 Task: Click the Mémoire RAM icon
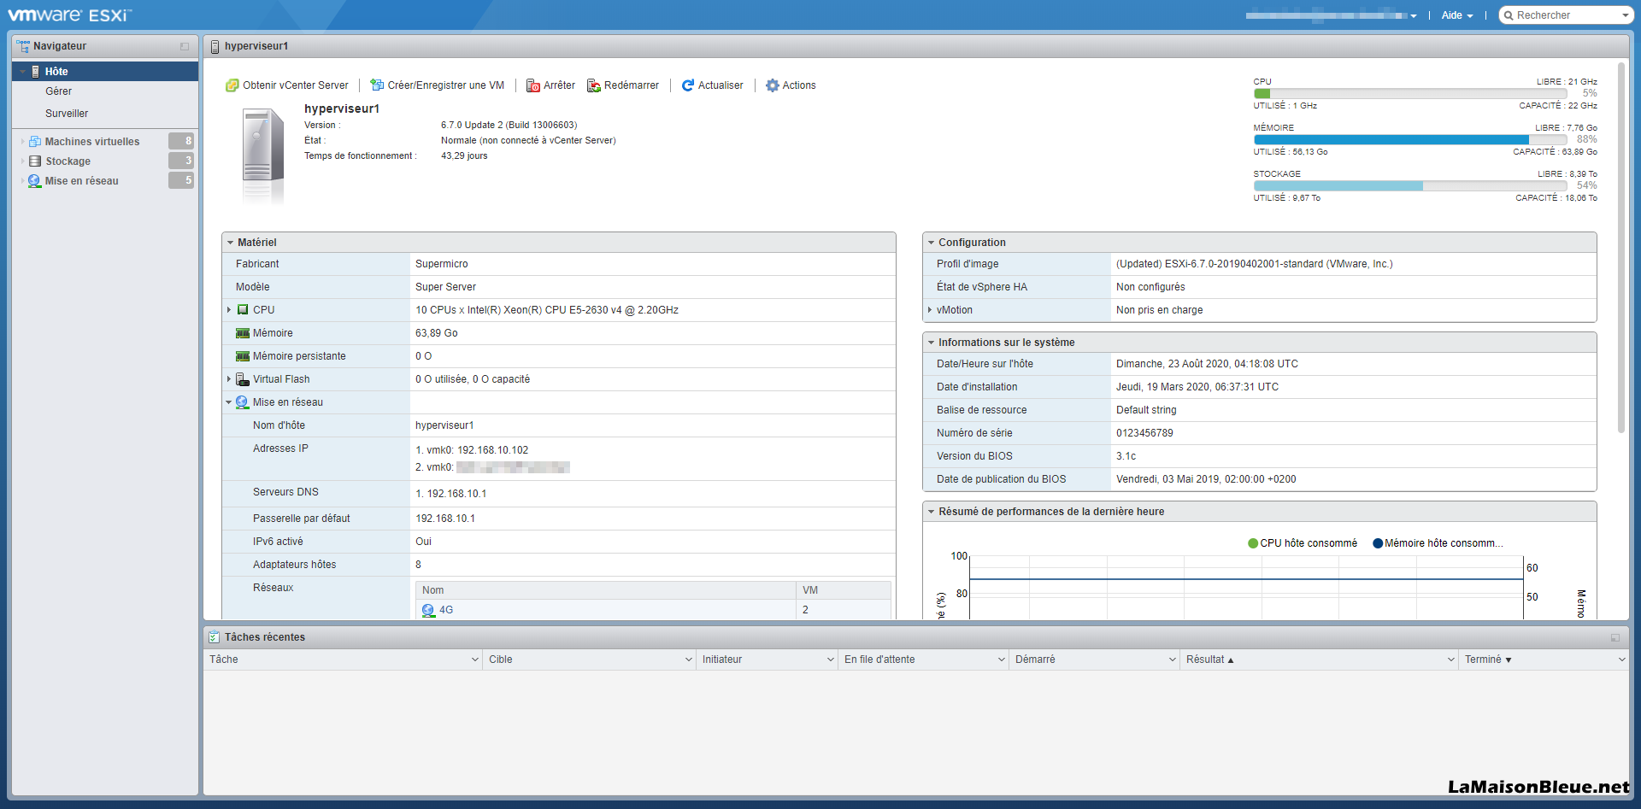[243, 333]
